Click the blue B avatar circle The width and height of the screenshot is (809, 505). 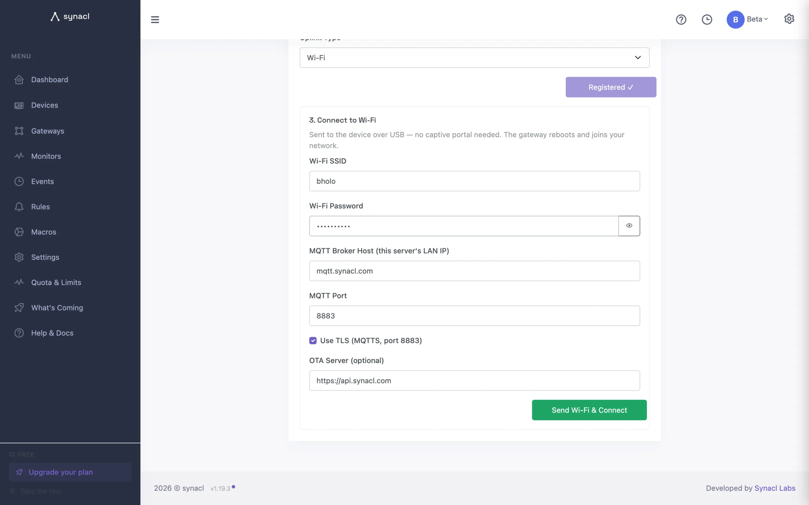tap(735, 19)
